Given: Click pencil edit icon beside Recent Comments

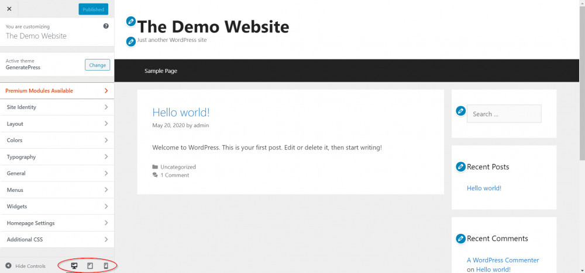Looking at the screenshot, I should (x=461, y=239).
